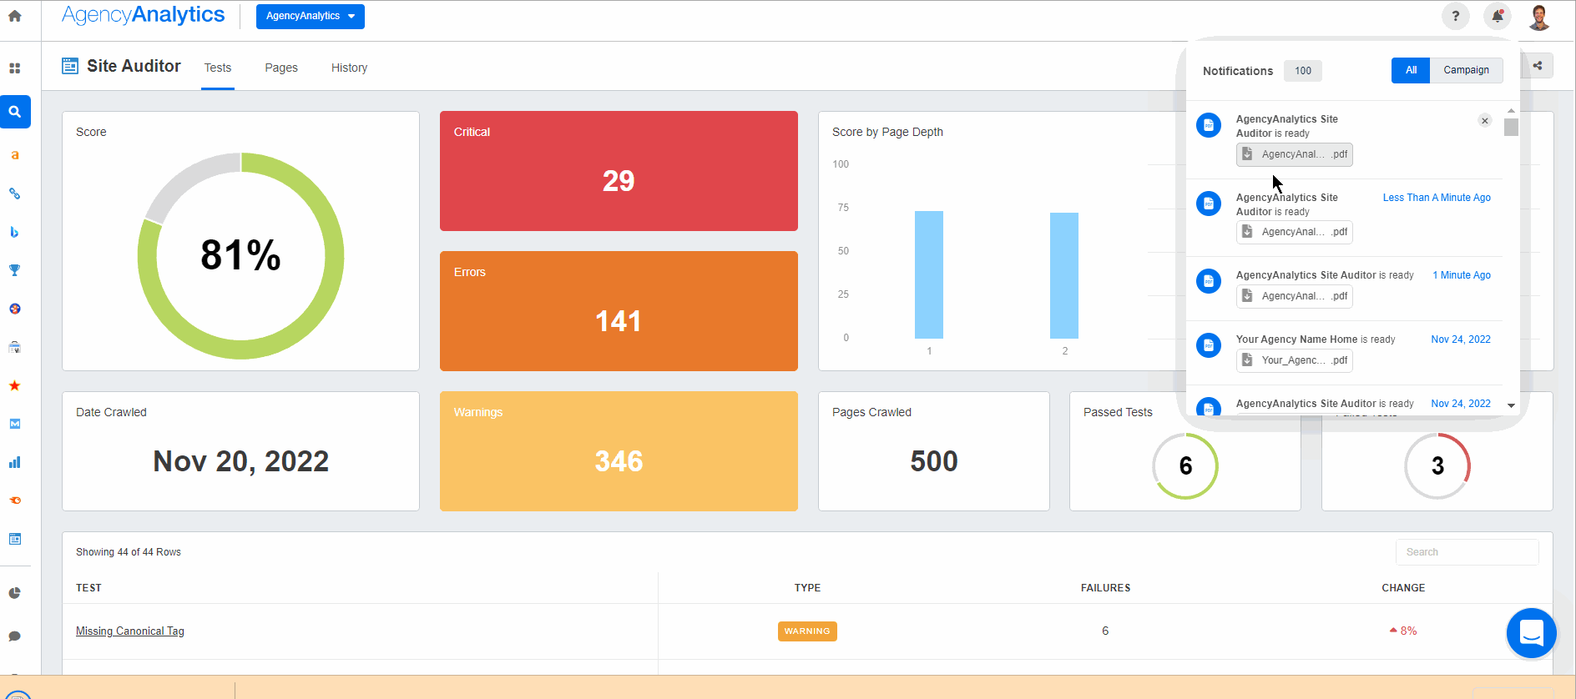Image resolution: width=1576 pixels, height=699 pixels.
Task: Click the 81% score donut chart
Action: tap(240, 256)
